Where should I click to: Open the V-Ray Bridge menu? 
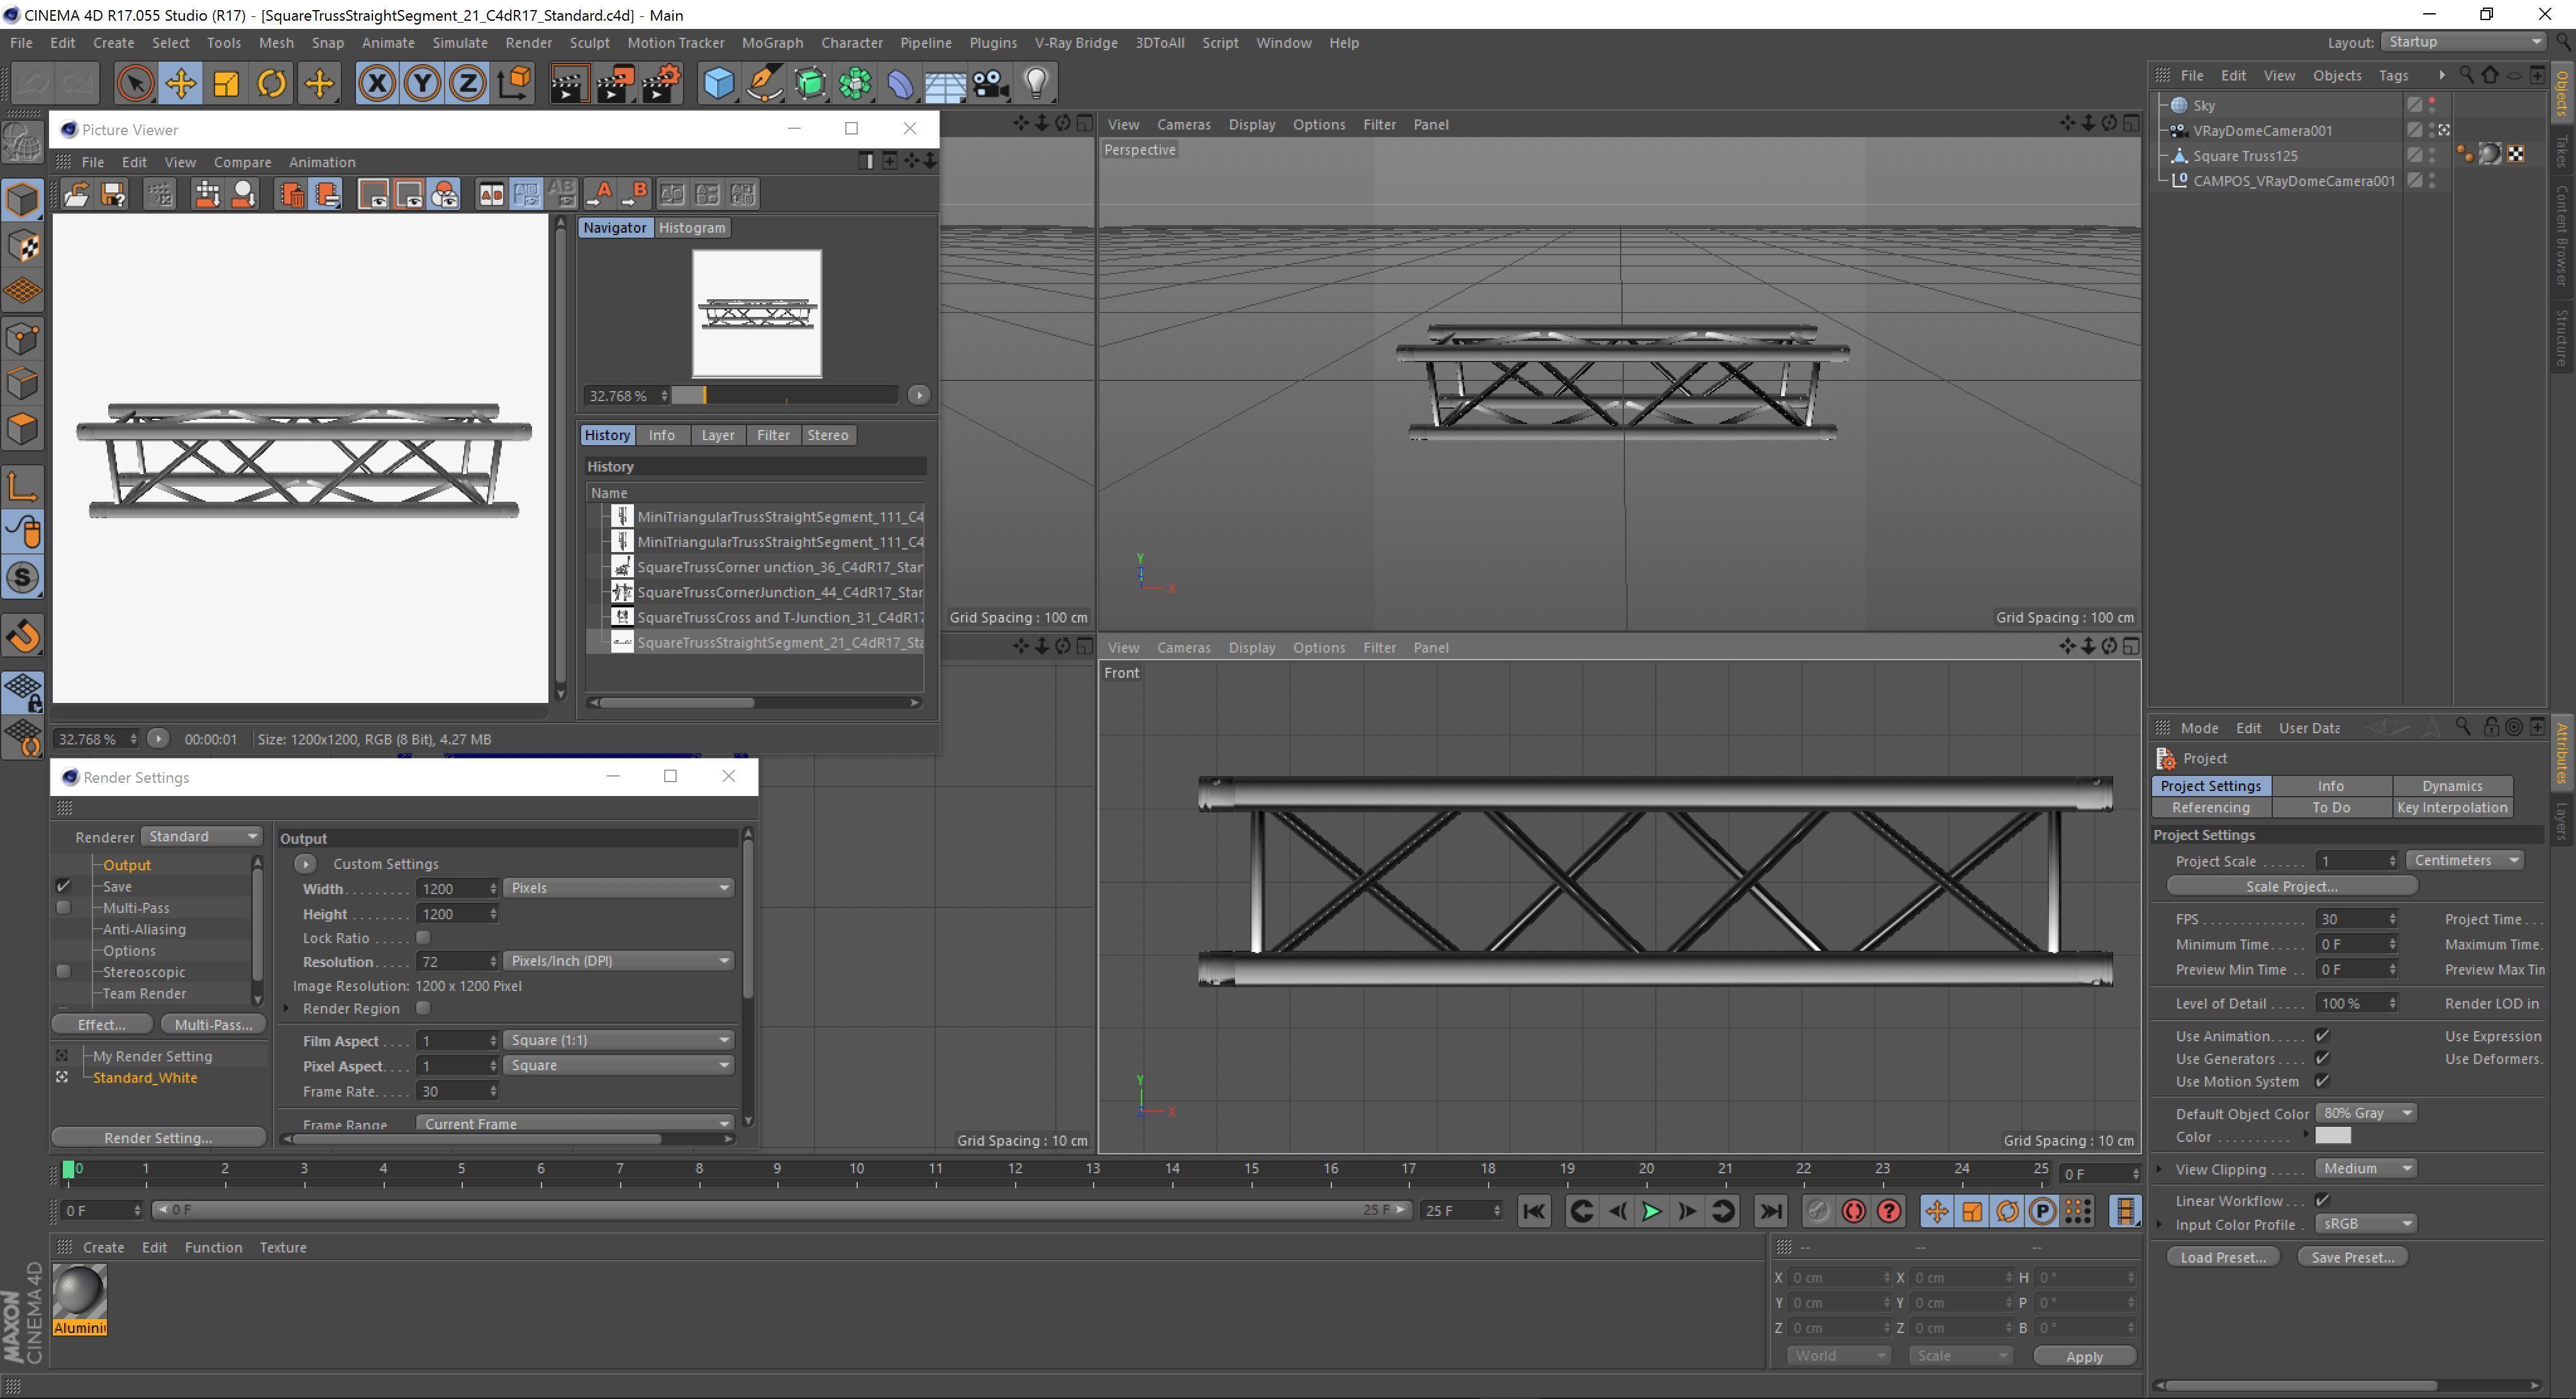1076,43
